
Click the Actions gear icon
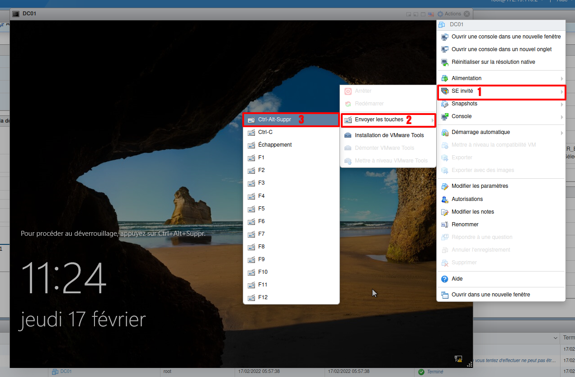[x=440, y=14]
